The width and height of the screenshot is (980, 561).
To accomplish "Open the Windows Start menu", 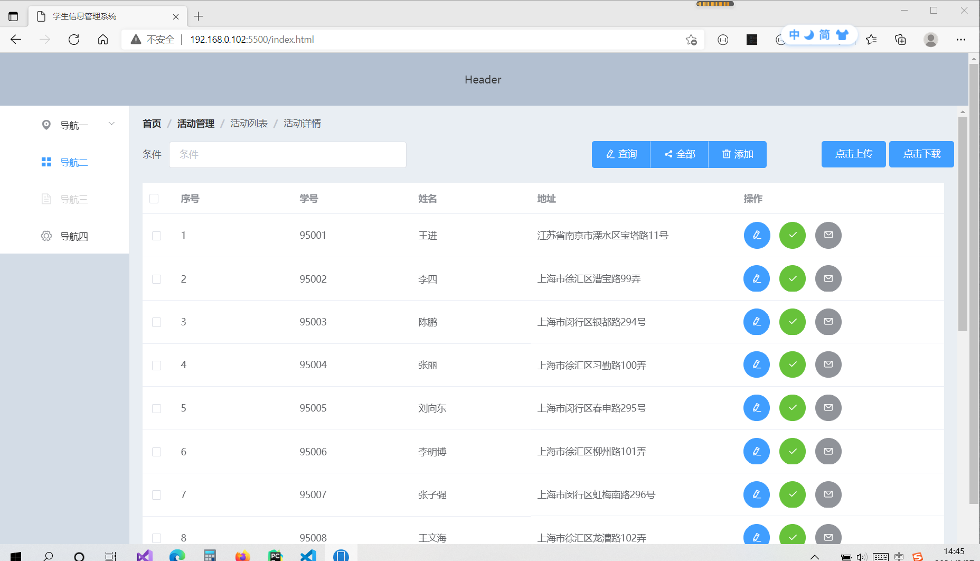I will (16, 556).
